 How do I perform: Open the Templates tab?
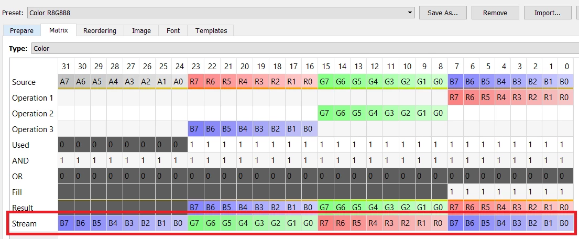(x=211, y=30)
